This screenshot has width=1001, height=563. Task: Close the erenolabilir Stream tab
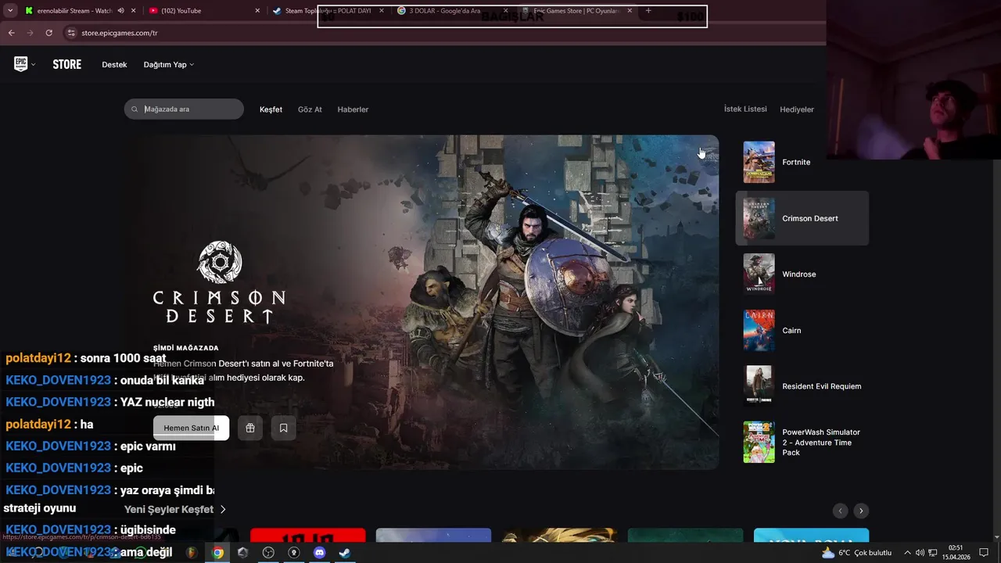click(134, 11)
